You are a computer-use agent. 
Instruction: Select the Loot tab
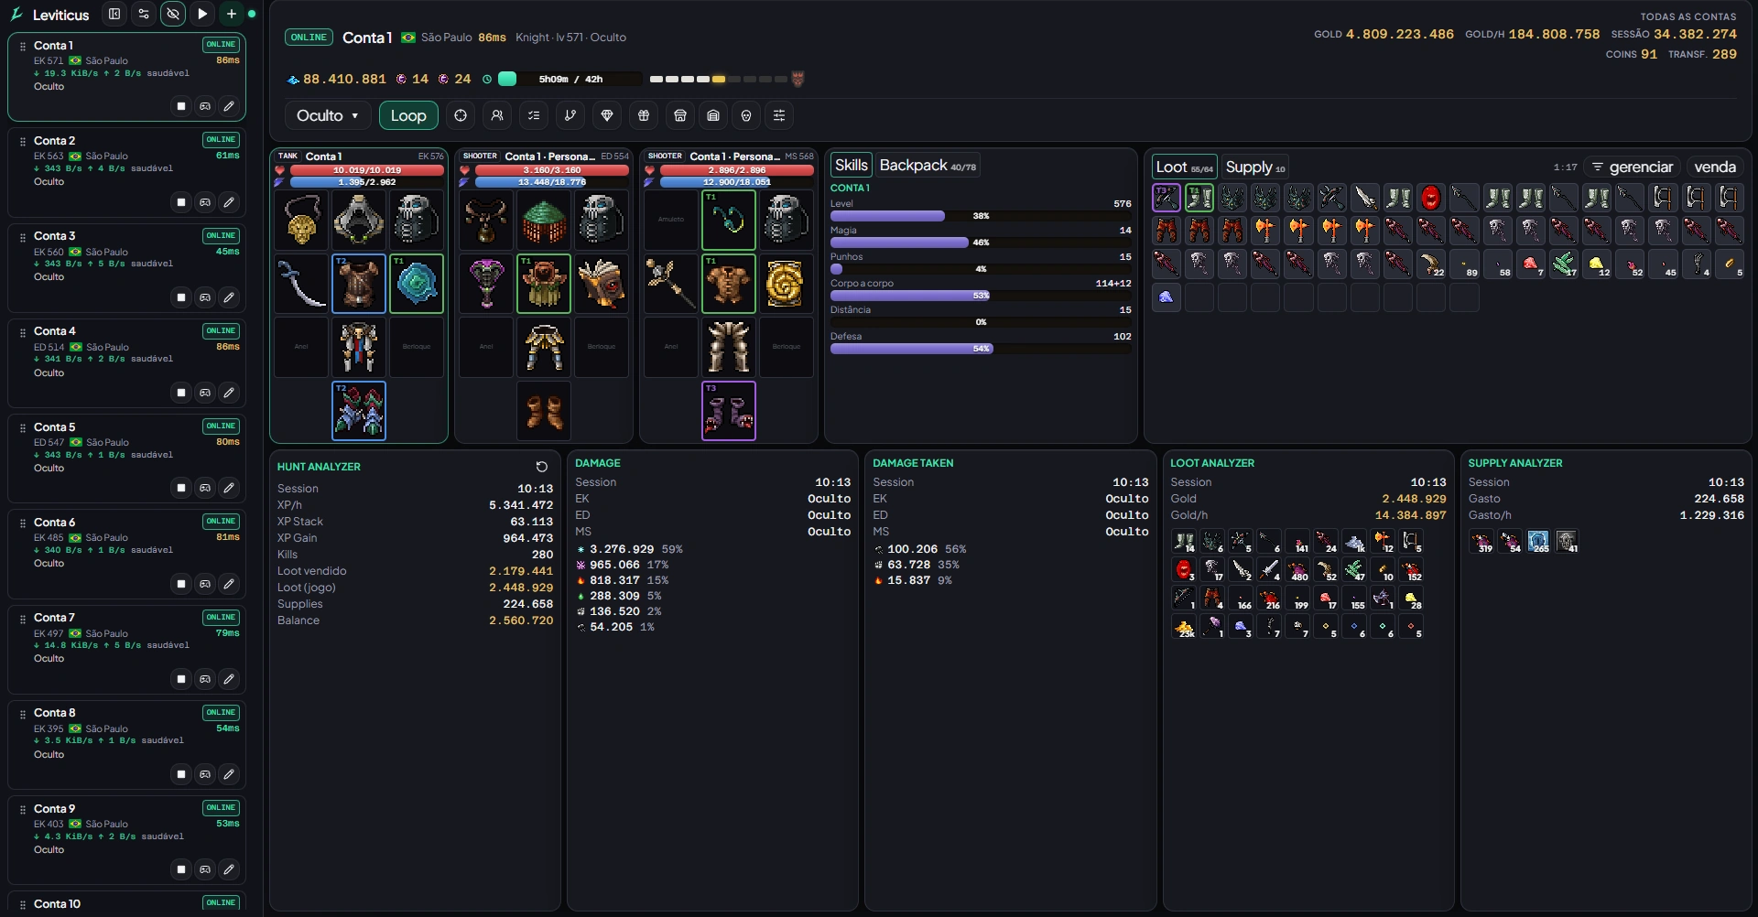[x=1185, y=167]
